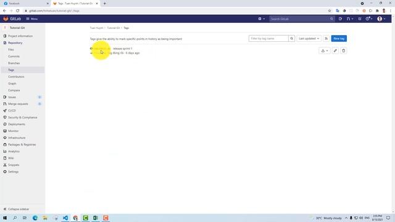Bookmark this page with the star

pos(330,11)
